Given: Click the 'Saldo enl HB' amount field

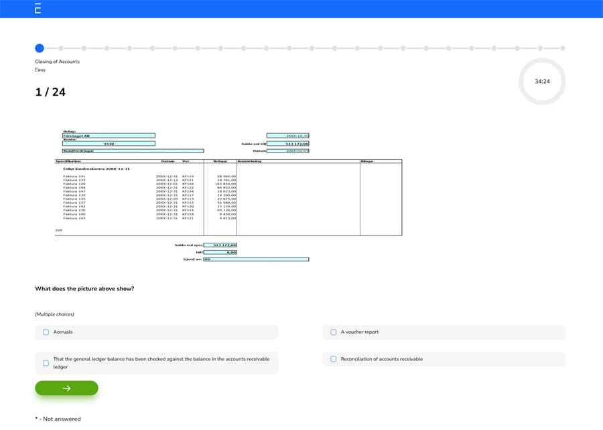Looking at the screenshot, I should point(288,144).
